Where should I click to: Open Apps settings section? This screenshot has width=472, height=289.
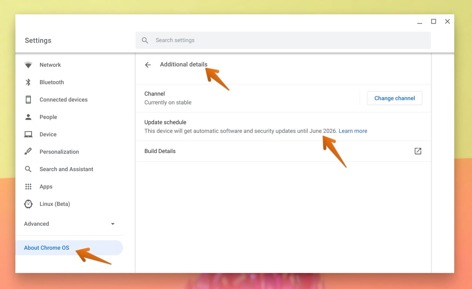click(x=46, y=186)
